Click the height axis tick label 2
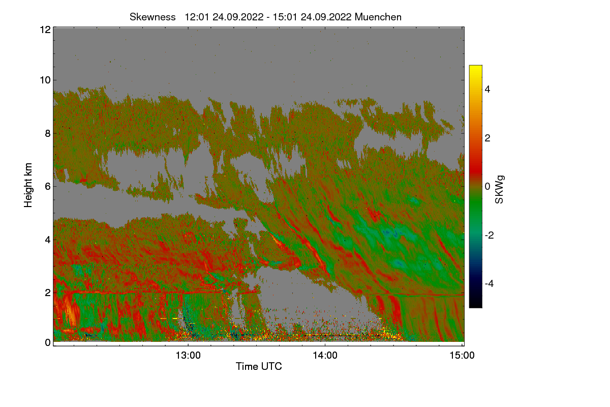This screenshot has height=407, width=610. point(47,292)
